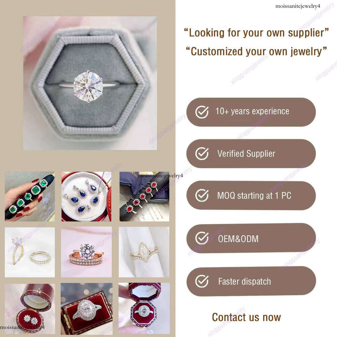This screenshot has height=337, width=337.
Task: Open the oval halo ring in red box thumbnail
Action: tap(87, 309)
